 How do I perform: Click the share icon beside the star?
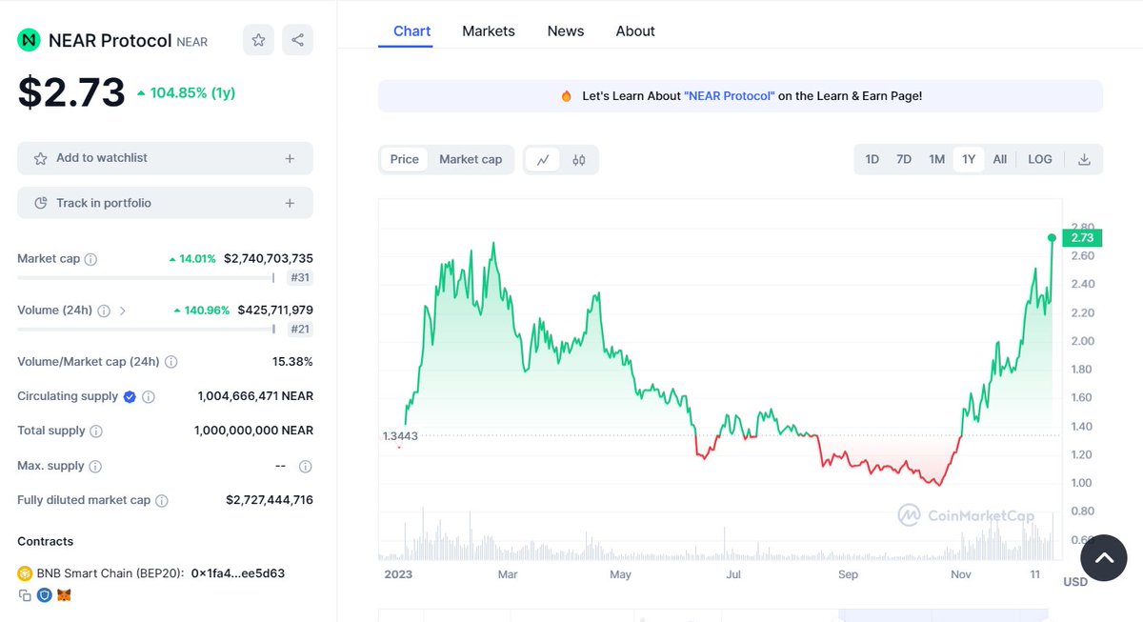(x=297, y=40)
